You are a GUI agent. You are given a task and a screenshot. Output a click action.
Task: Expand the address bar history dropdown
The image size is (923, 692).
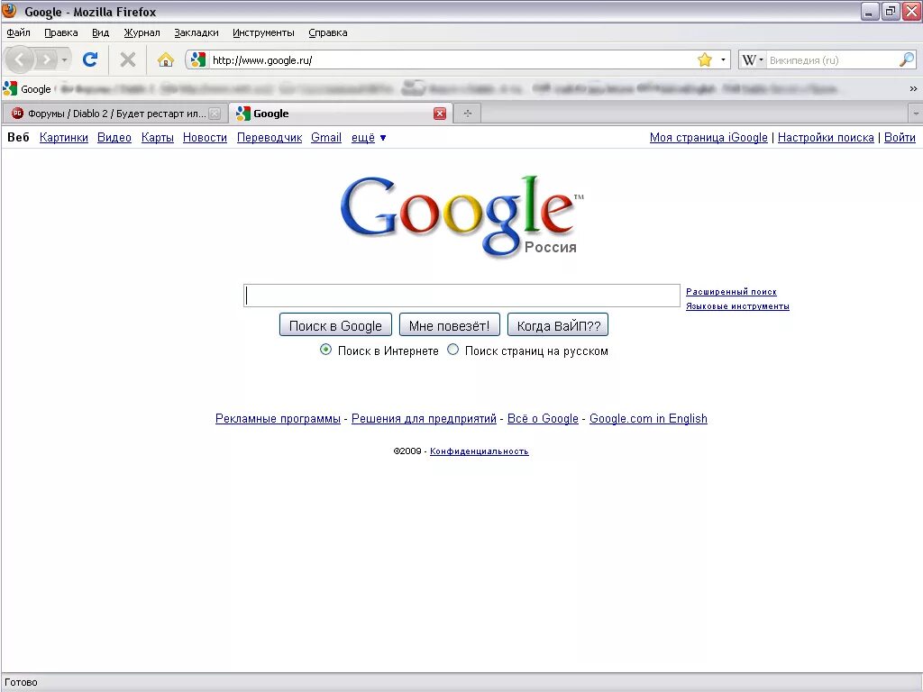[x=723, y=59]
